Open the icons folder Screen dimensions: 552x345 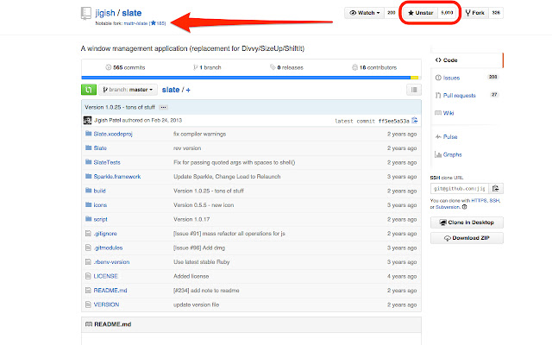pyautogui.click(x=100, y=205)
